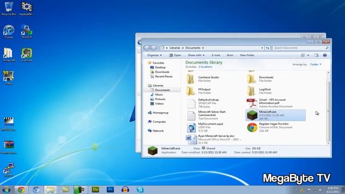The height and width of the screenshot is (194, 345).
Task: Expand the arrow after Libraries in the breadcrumb
Action: click(183, 48)
